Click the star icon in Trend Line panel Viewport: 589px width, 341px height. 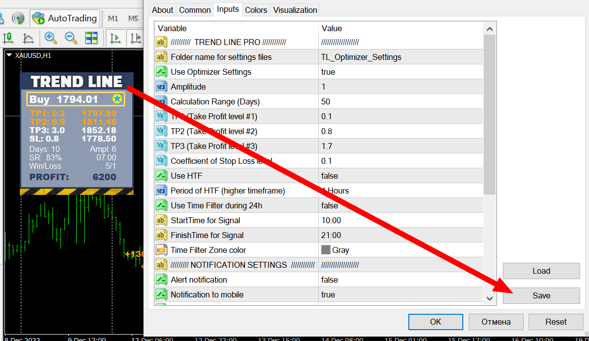[117, 99]
